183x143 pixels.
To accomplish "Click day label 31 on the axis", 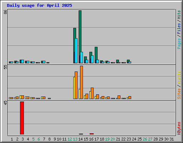I will coord(172,139).
